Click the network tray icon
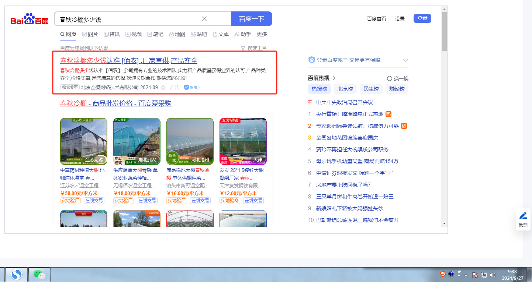 pyautogui.click(x=484, y=275)
